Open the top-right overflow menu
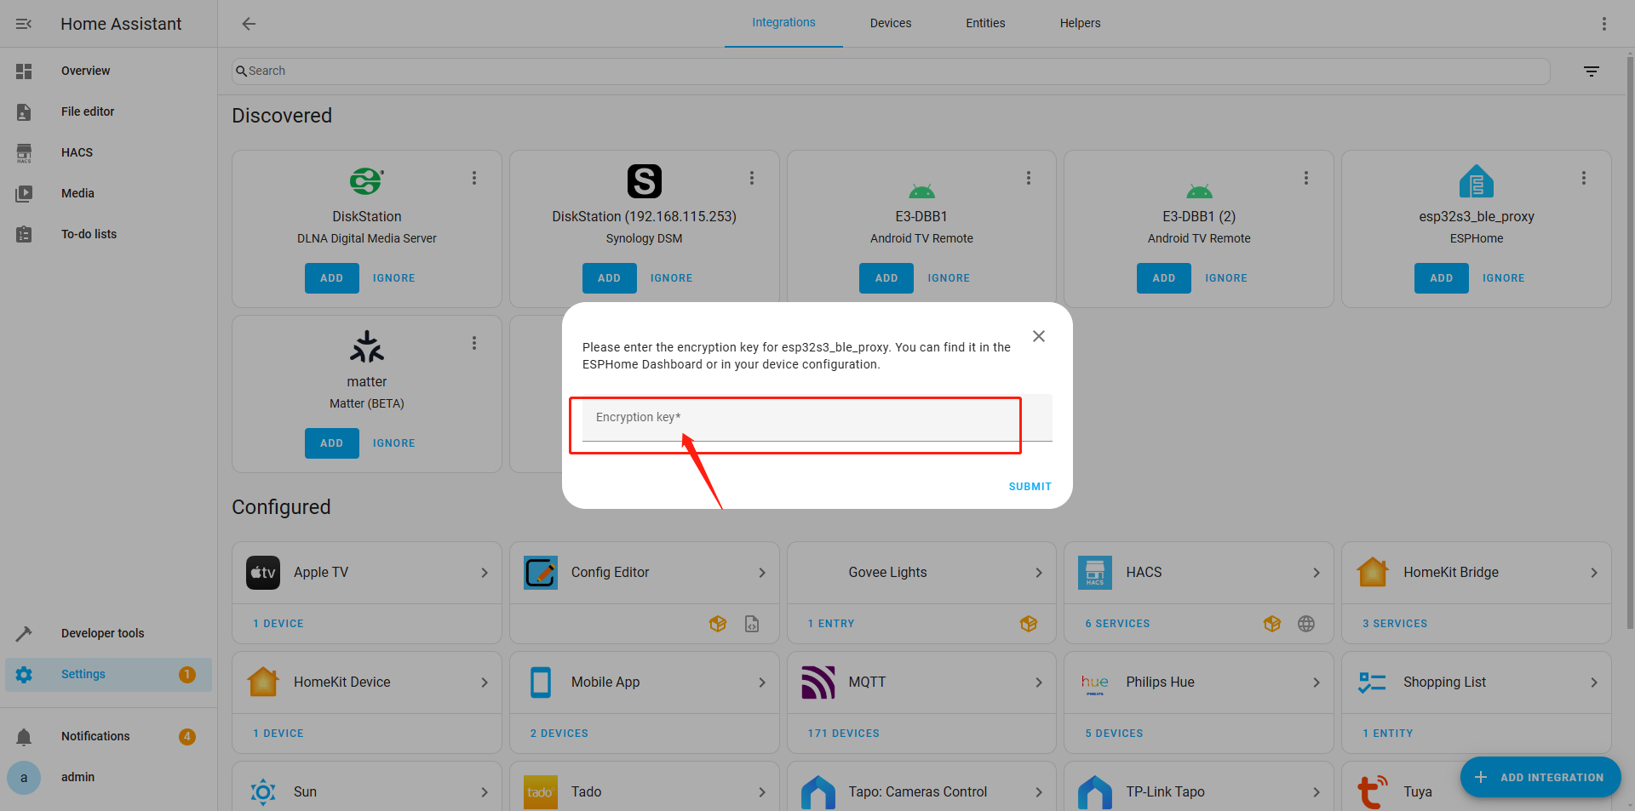This screenshot has width=1635, height=811. click(x=1603, y=24)
